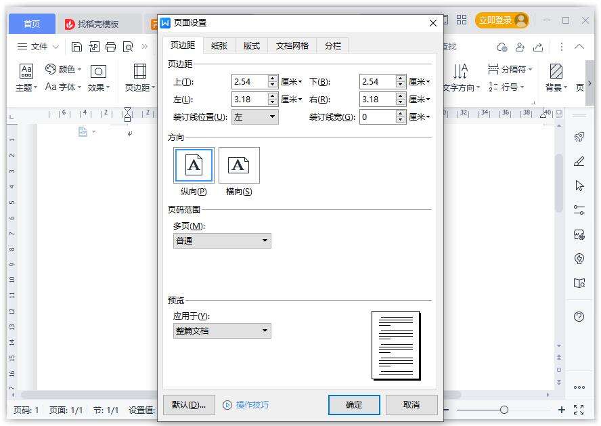Click the print icon in the quick toolbar

[x=110, y=47]
